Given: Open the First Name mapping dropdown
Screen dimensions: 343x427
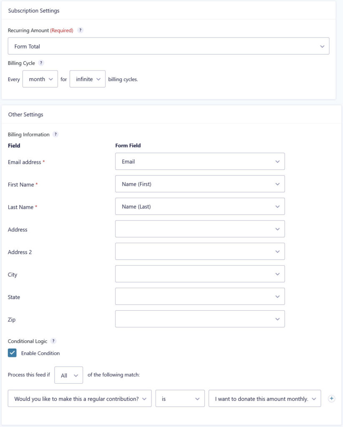Looking at the screenshot, I should point(199,183).
